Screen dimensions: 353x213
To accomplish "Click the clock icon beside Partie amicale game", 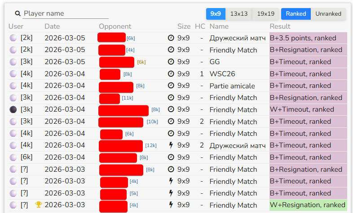I will point(171,86).
